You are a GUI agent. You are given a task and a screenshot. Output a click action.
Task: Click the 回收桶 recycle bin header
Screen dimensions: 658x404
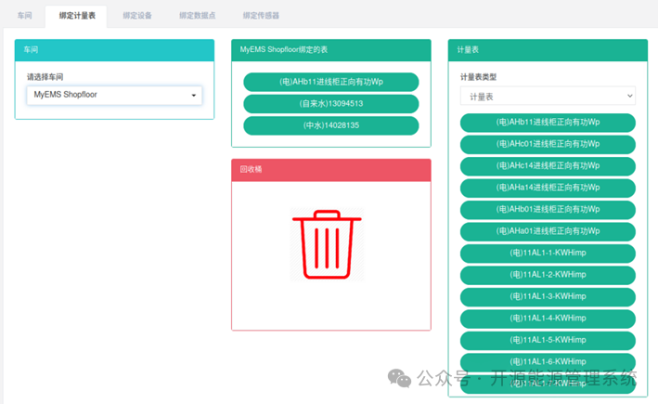(x=331, y=170)
